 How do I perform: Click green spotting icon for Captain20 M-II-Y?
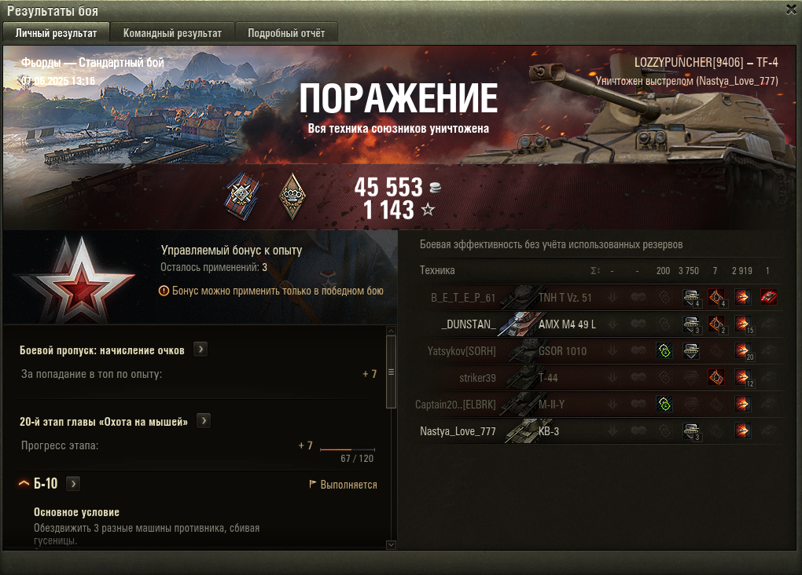click(664, 405)
